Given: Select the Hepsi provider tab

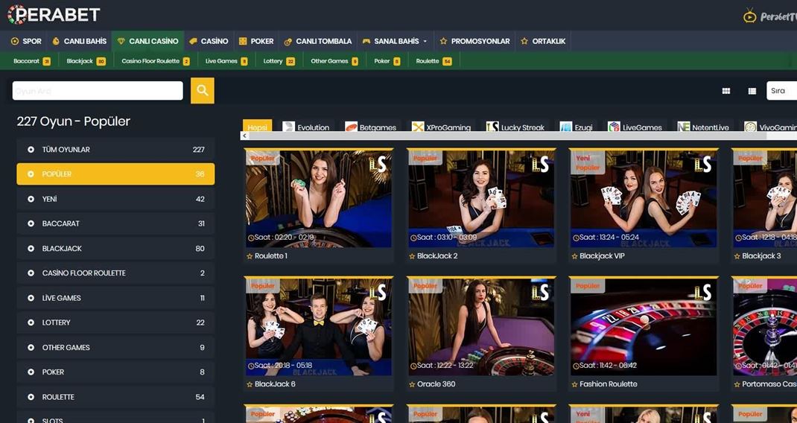Looking at the screenshot, I should pos(257,127).
